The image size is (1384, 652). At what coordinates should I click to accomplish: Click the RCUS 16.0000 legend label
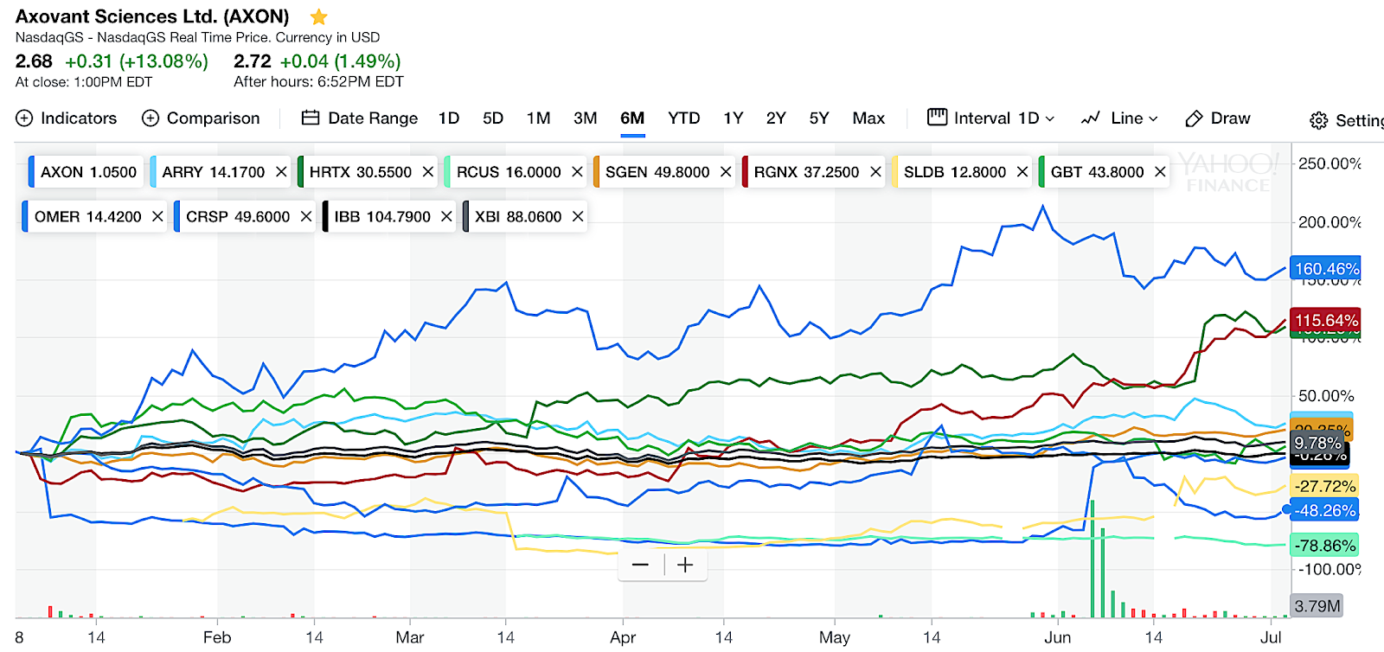pos(509,172)
